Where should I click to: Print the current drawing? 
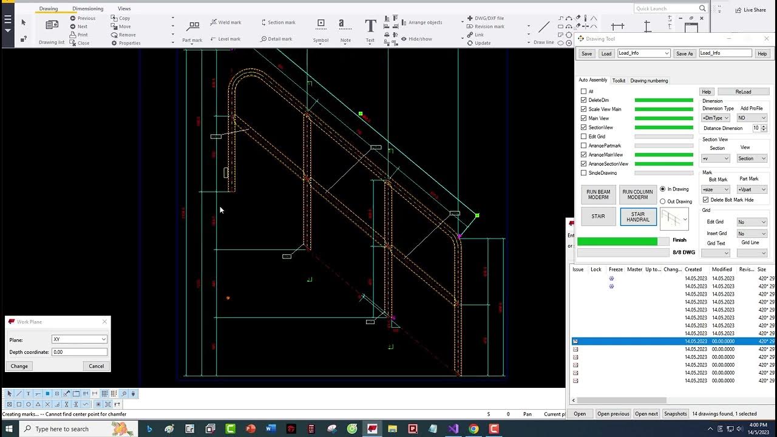point(79,35)
